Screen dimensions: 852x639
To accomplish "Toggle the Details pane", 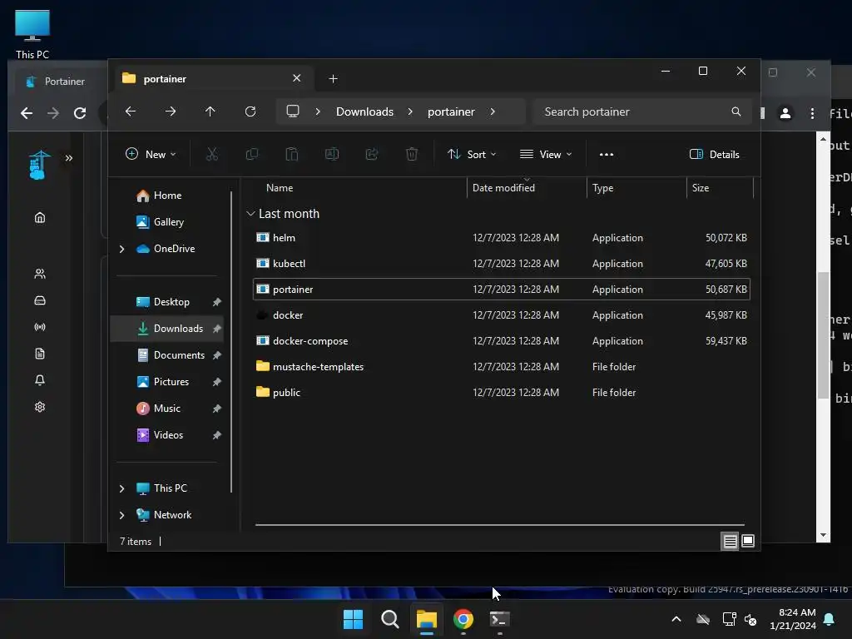I will point(714,154).
